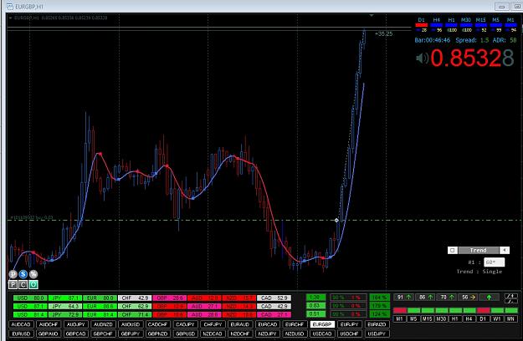The width and height of the screenshot is (523, 341).
Task: Open the EURCAD chart
Action: [x=267, y=324]
